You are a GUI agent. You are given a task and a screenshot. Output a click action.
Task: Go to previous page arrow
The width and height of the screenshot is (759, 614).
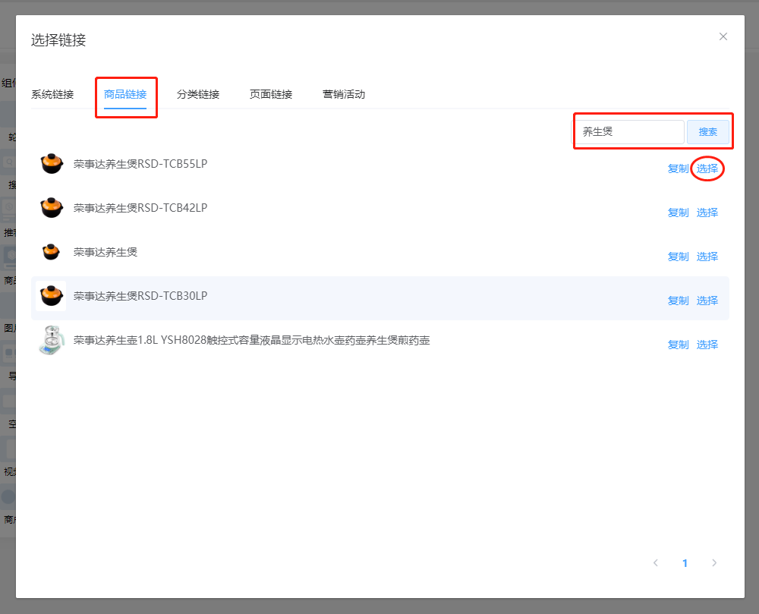click(656, 562)
